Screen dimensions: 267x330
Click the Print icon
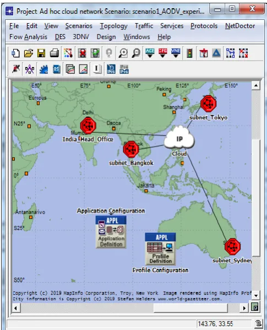pyautogui.click(x=55, y=53)
